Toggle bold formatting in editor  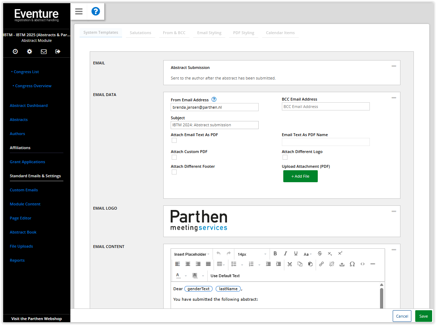(275, 254)
